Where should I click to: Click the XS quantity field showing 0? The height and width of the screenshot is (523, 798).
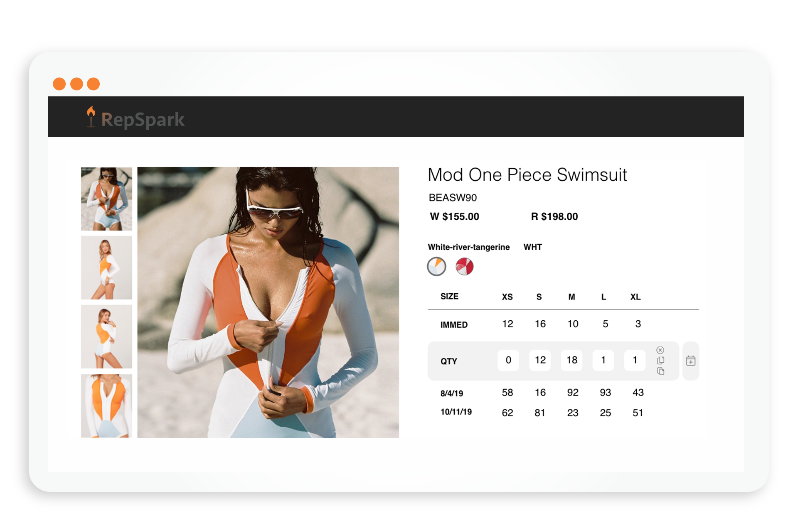pos(508,360)
